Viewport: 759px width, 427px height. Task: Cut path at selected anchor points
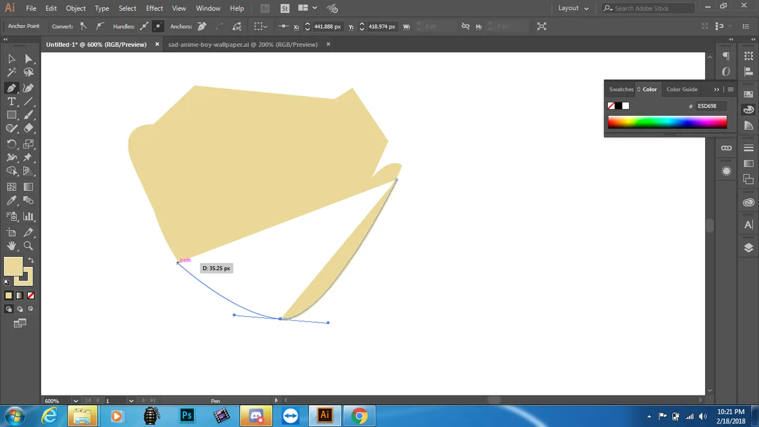237,26
